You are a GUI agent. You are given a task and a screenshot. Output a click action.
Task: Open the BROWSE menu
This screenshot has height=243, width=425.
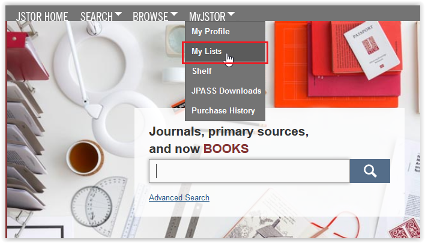tap(155, 17)
